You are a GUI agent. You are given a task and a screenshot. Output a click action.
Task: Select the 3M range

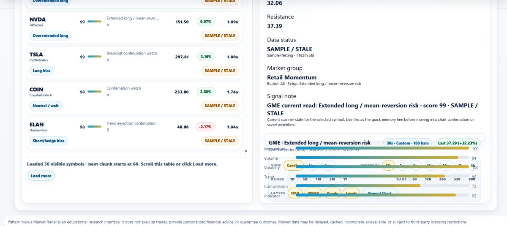[x=332, y=179]
